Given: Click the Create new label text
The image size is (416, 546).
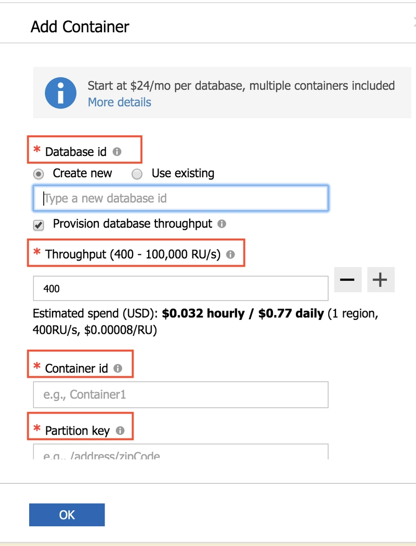Looking at the screenshot, I should 83,173.
